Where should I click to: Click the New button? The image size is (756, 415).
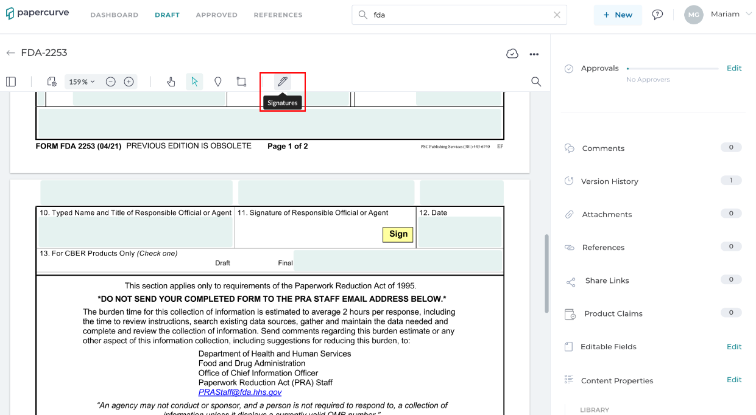(618, 15)
